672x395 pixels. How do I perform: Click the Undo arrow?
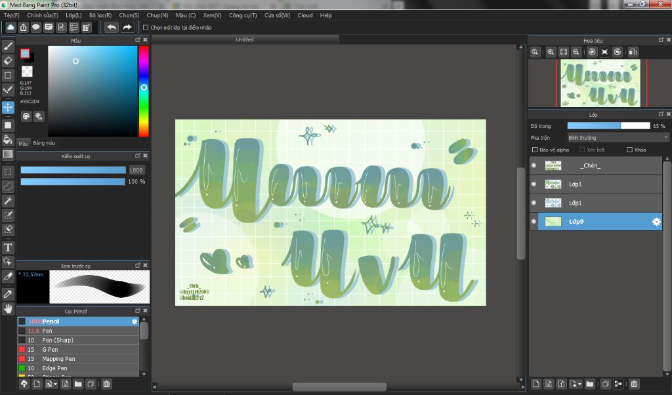coord(112,28)
